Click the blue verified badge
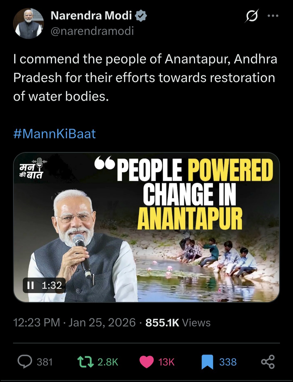293x382 pixels. click(x=141, y=16)
